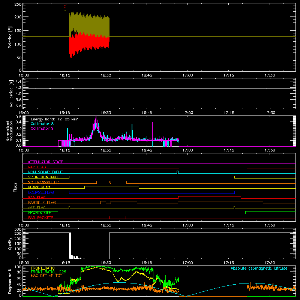300x300 pixels.
Task: Click the BAD_PACKETS red tick near 16:37
Action: point(126,217)
